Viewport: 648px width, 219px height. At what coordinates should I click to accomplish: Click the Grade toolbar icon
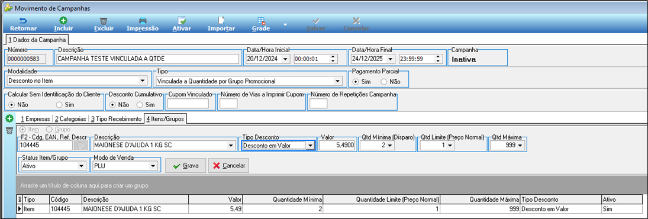pyautogui.click(x=261, y=20)
